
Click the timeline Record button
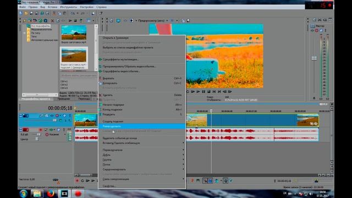77,181
